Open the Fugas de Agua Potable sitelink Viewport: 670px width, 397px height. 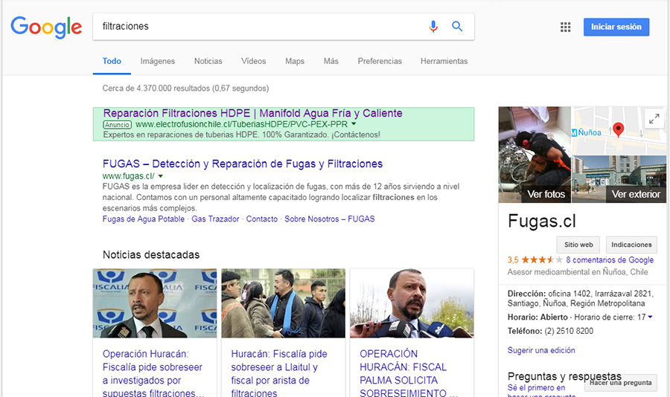[x=144, y=219]
